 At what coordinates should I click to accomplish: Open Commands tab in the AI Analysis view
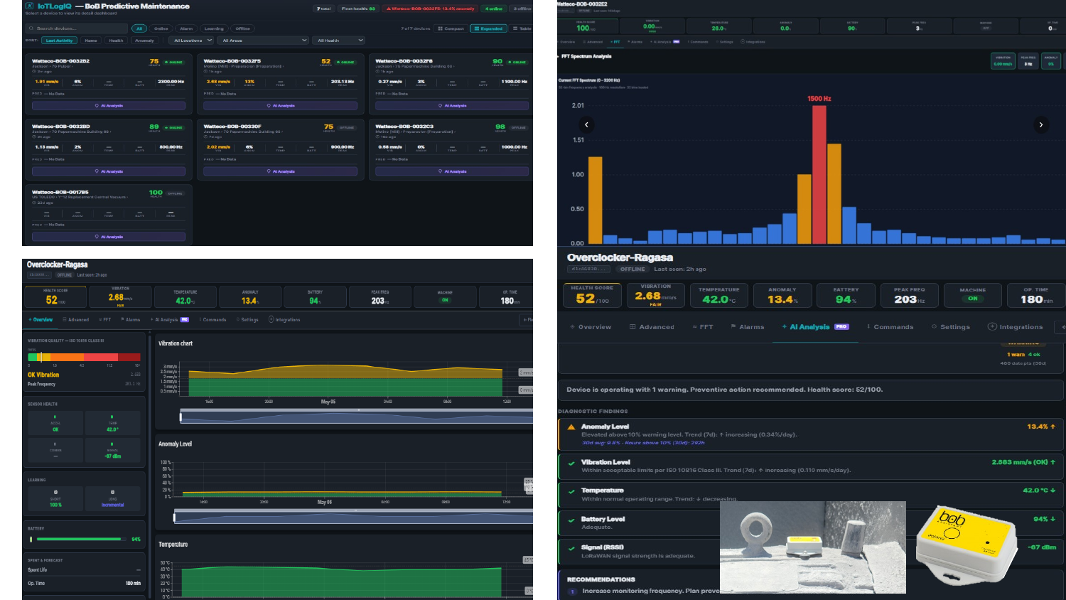pyautogui.click(x=890, y=327)
